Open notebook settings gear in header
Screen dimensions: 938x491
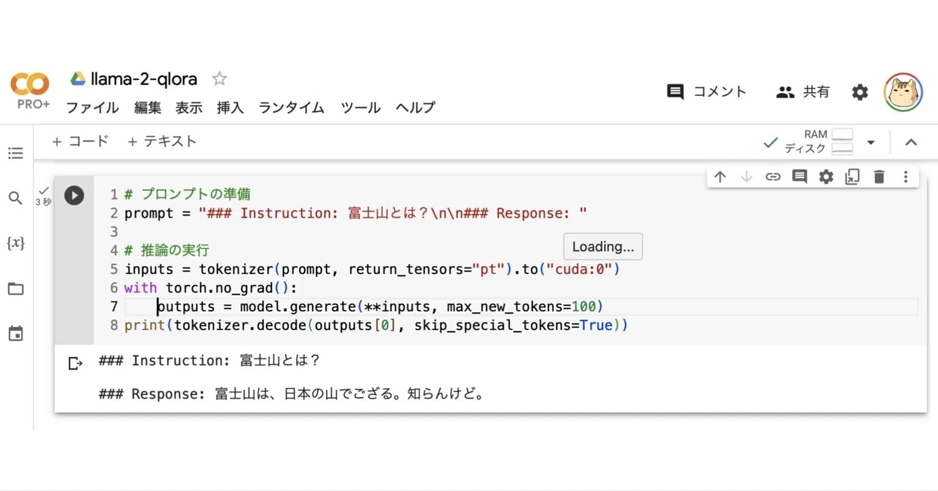[860, 92]
